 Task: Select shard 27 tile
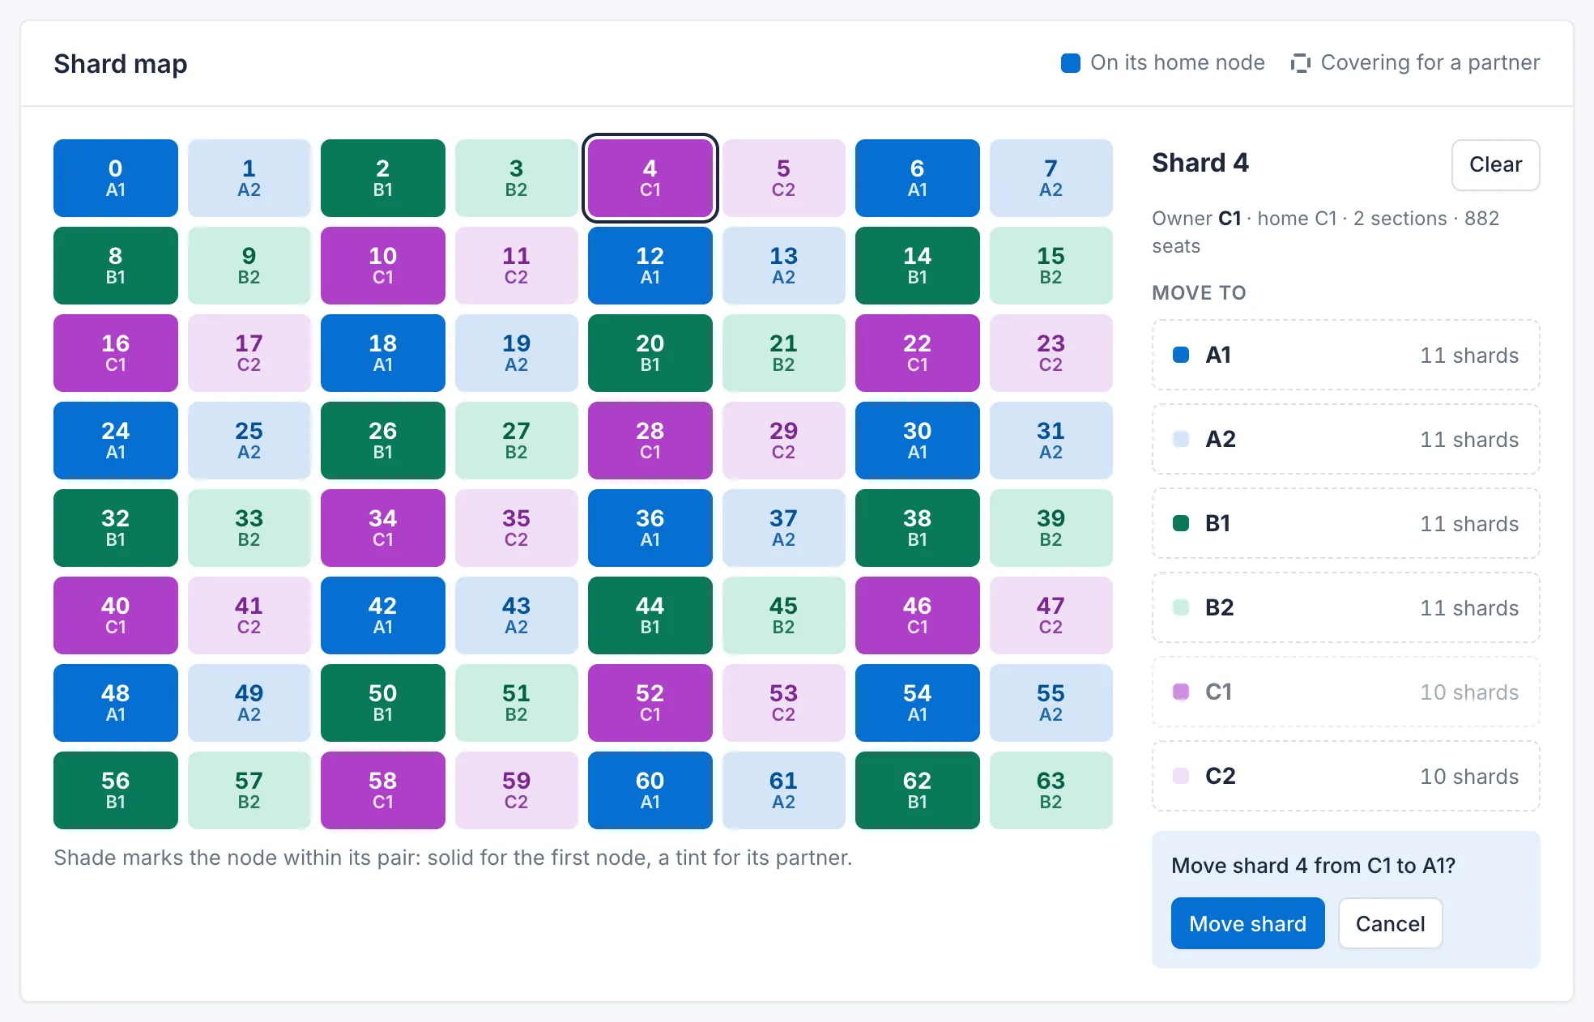(517, 441)
